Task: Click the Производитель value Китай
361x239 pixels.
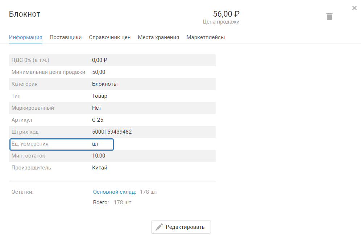Action: coord(100,168)
